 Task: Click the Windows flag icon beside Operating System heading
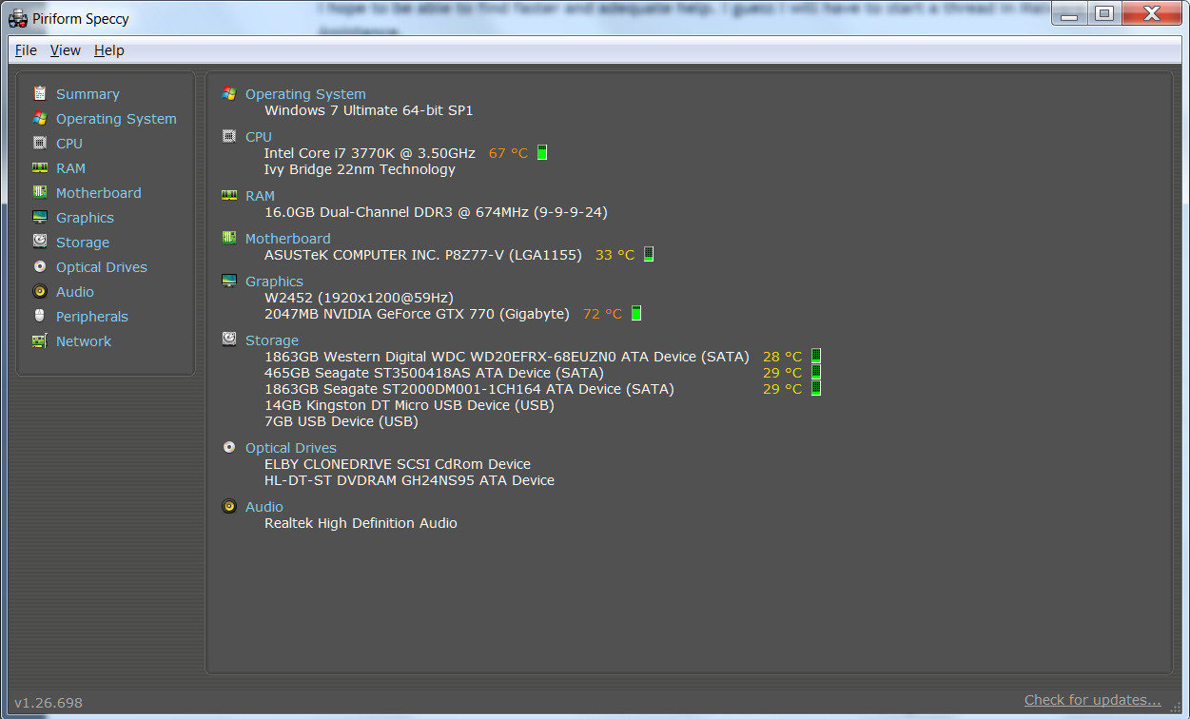(x=229, y=93)
